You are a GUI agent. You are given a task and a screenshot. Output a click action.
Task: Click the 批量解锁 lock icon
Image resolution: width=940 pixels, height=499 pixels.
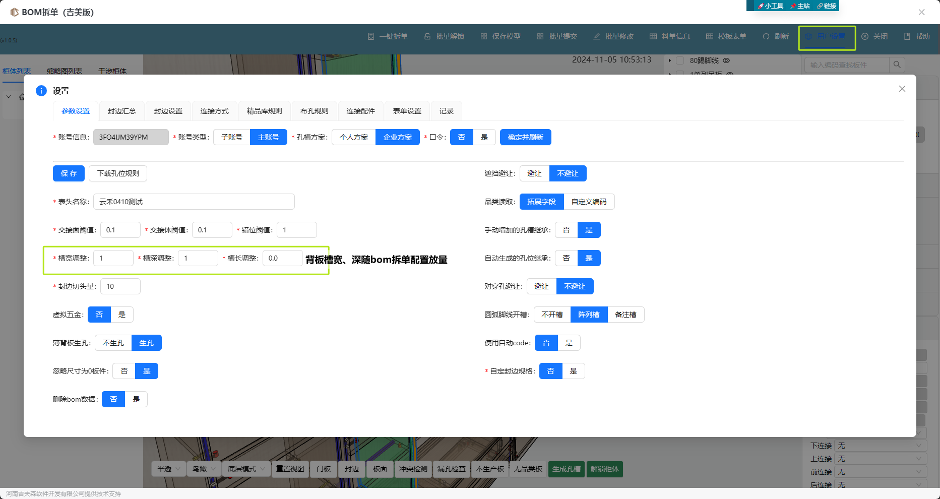point(427,36)
